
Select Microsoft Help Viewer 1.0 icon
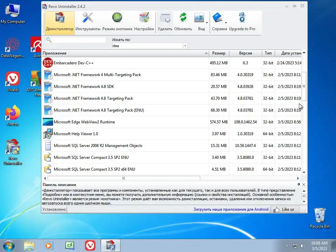pos(48,134)
